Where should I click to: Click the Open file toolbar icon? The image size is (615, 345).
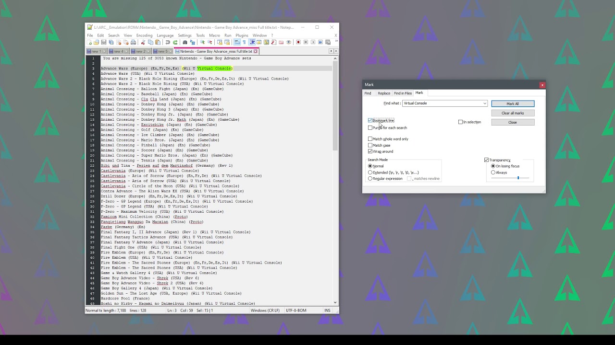point(97,42)
